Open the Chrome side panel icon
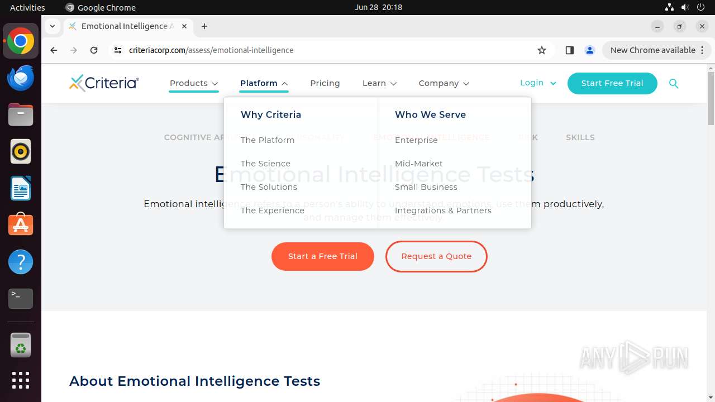 click(x=570, y=50)
